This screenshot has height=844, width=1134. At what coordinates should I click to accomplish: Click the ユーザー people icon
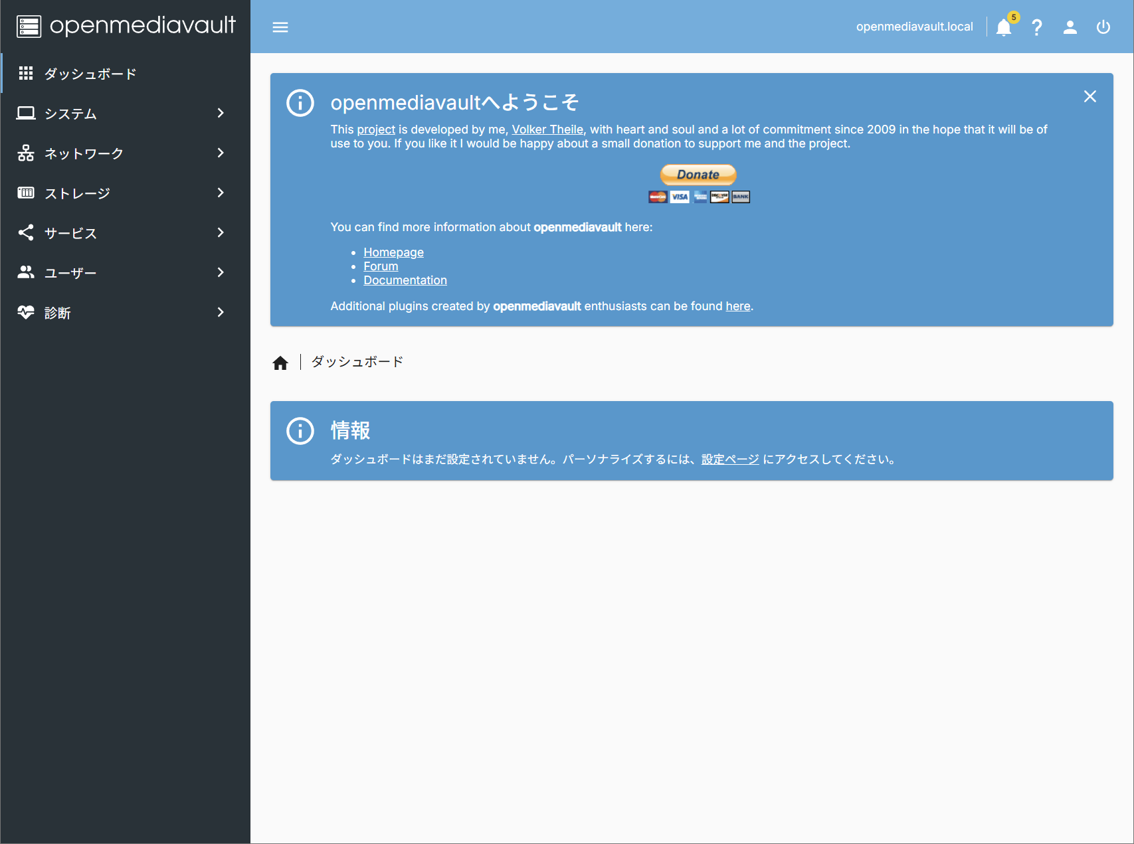point(26,272)
